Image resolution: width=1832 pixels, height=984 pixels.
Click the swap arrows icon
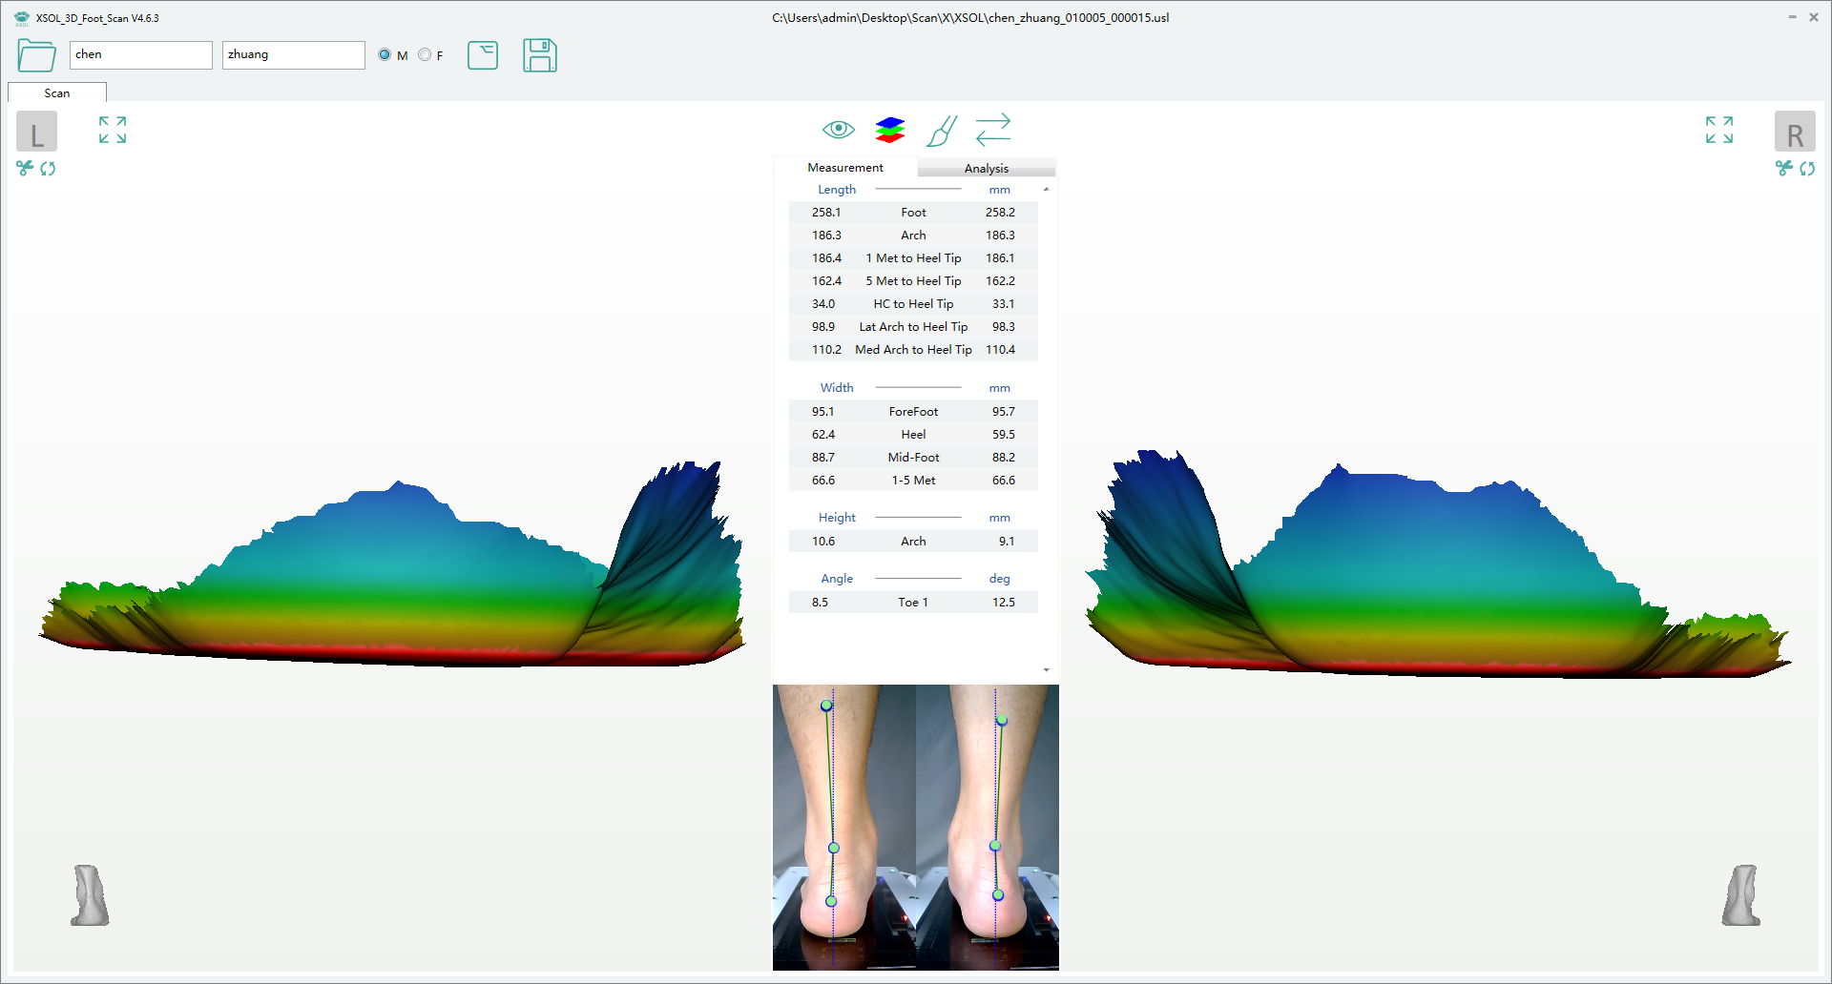[993, 130]
